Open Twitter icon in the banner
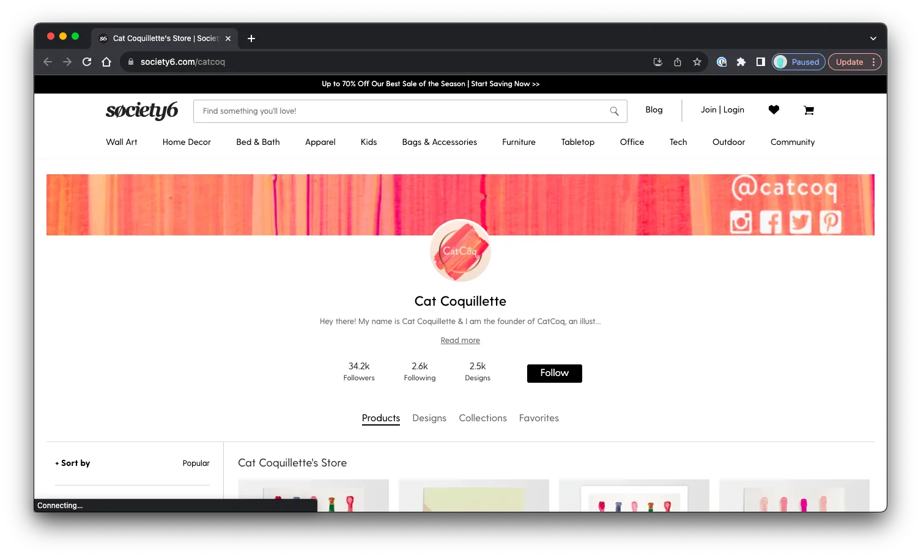Image resolution: width=921 pixels, height=557 pixels. tap(801, 222)
